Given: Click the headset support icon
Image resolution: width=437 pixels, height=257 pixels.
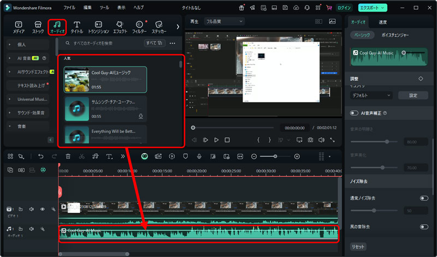Looking at the screenshot, I should (x=307, y=8).
